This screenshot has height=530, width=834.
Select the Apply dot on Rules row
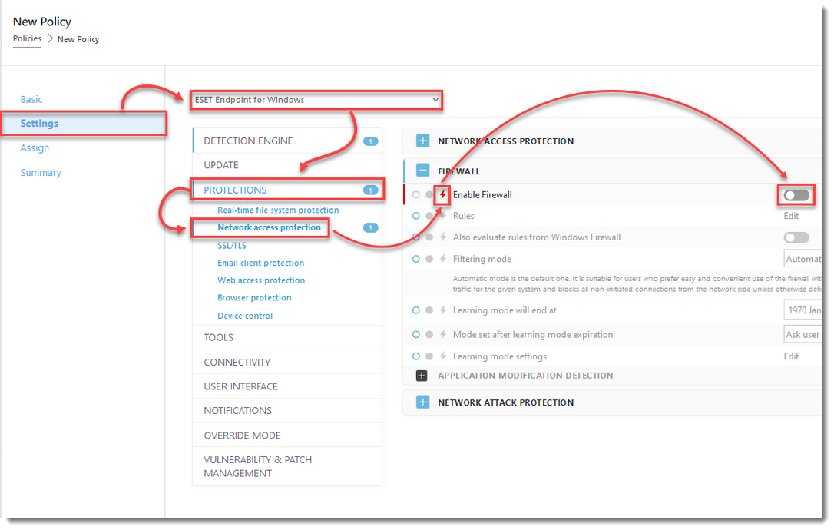(x=429, y=216)
